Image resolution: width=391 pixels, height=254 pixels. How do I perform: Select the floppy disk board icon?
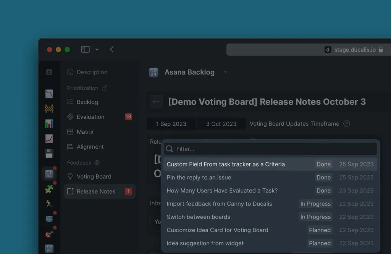coord(49,154)
